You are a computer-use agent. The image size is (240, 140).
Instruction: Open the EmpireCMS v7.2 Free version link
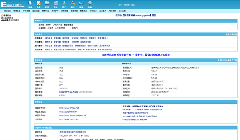point(69,92)
